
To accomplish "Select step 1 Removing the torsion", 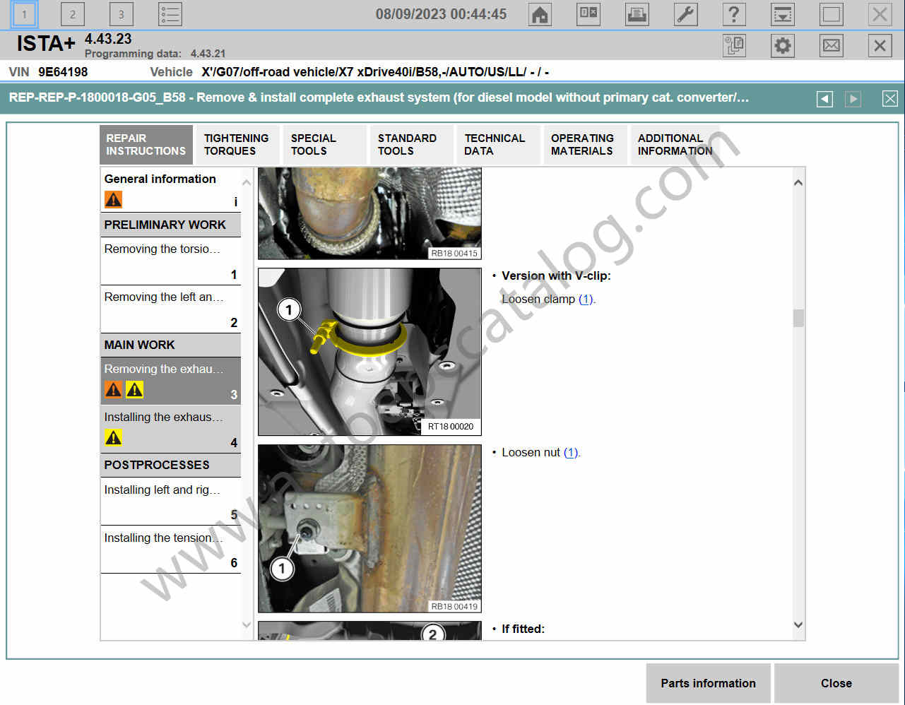I will [x=170, y=261].
